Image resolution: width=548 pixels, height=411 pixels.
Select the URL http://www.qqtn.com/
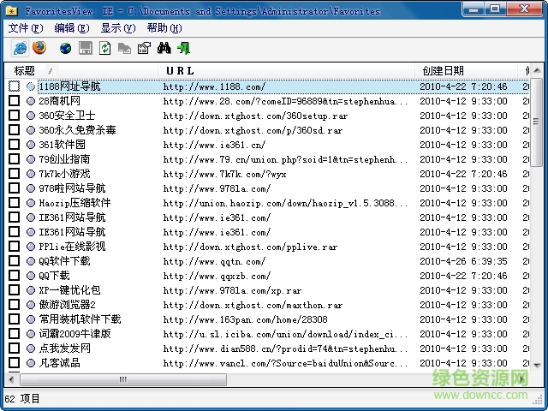pos(214,261)
